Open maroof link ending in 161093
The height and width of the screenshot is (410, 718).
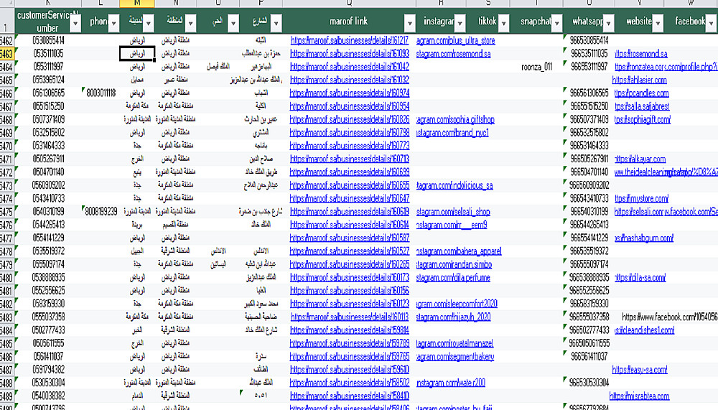(350, 54)
